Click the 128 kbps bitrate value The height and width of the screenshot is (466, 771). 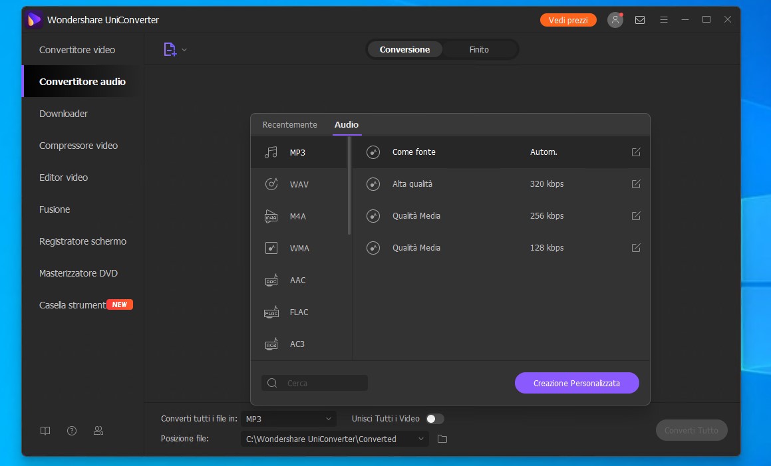pos(547,248)
